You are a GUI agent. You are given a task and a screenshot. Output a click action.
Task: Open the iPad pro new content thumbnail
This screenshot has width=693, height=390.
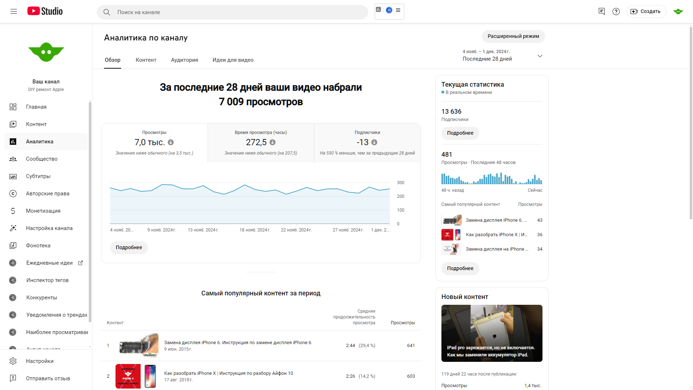click(492, 333)
